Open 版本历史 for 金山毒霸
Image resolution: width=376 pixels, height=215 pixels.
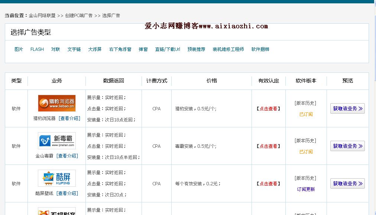pyautogui.click(x=305, y=140)
